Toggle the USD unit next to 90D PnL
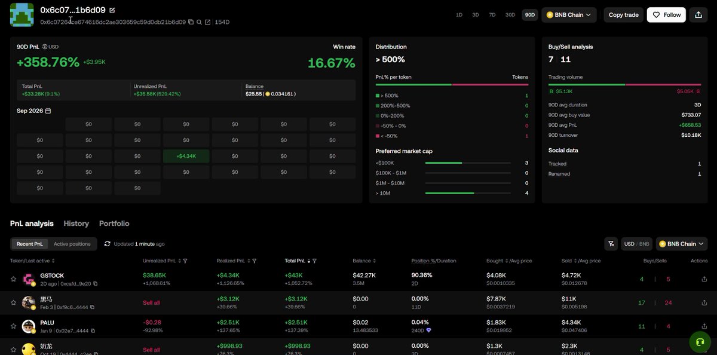717x355 pixels. [50, 47]
